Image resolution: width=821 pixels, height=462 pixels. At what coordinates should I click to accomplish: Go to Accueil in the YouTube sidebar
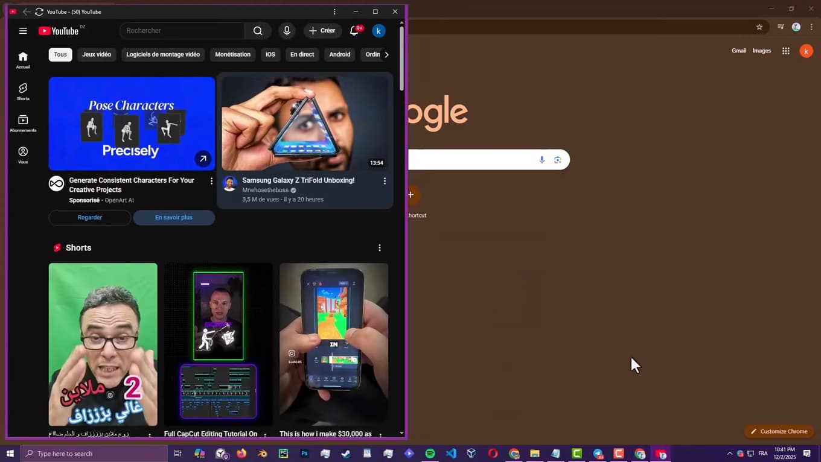[x=23, y=60]
